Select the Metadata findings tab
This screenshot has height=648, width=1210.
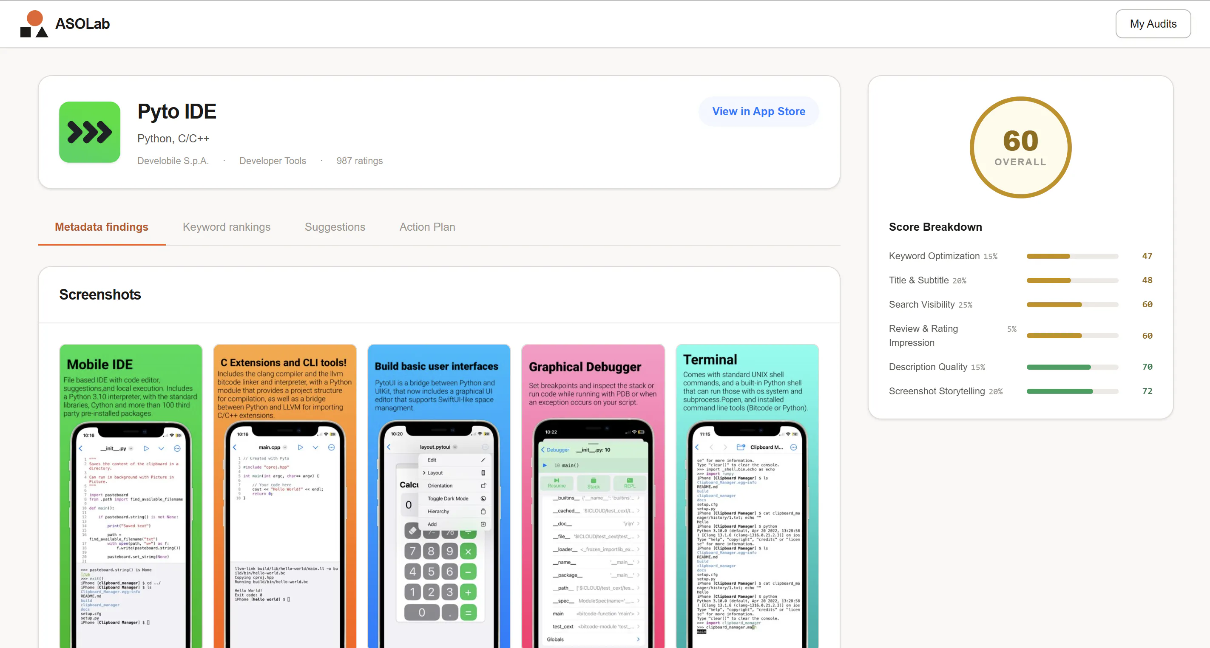tap(102, 227)
